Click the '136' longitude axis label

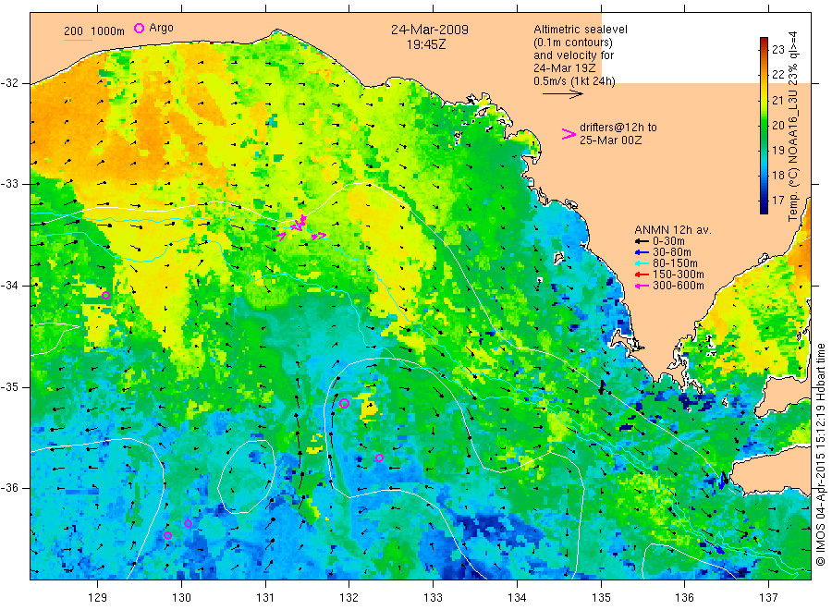coord(684,598)
